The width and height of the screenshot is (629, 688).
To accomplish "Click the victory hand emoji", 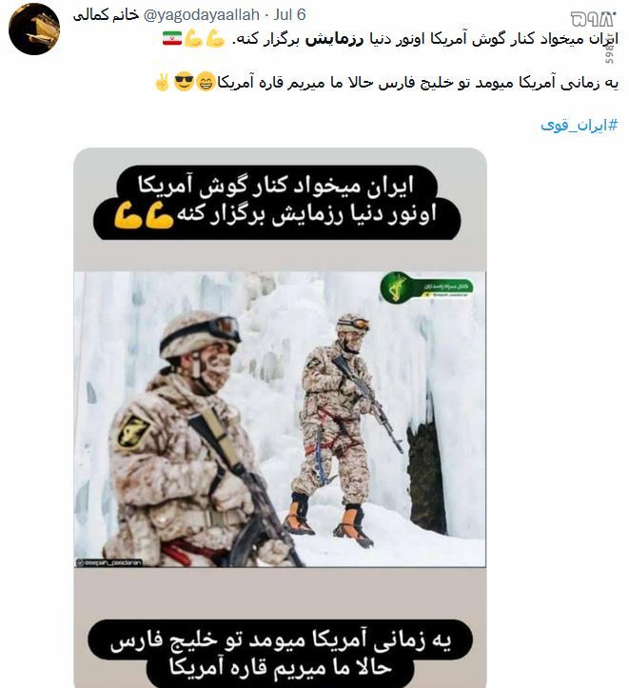I will [163, 82].
